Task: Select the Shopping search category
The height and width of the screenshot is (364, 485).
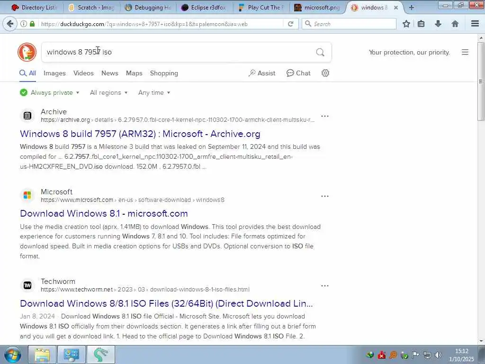Action: [164, 73]
